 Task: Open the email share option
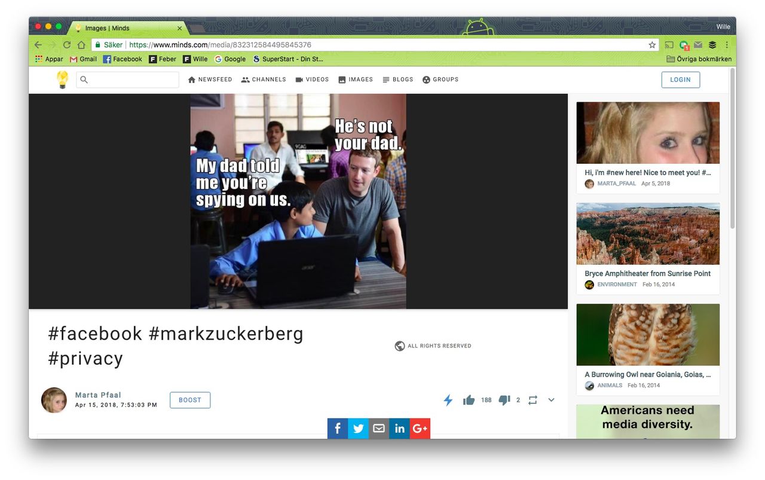[x=378, y=428]
